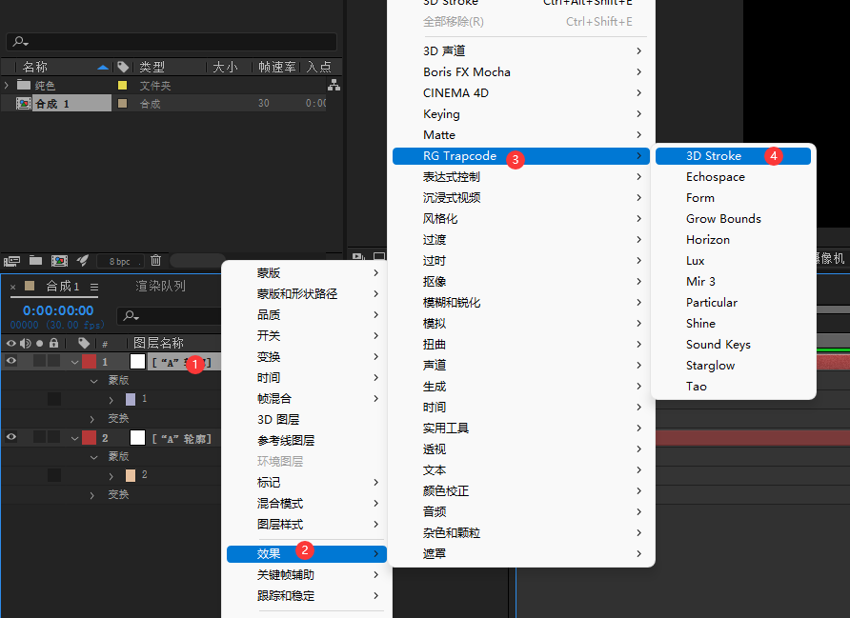
Task: Click the label tag column icon in Project panel
Action: (123, 67)
